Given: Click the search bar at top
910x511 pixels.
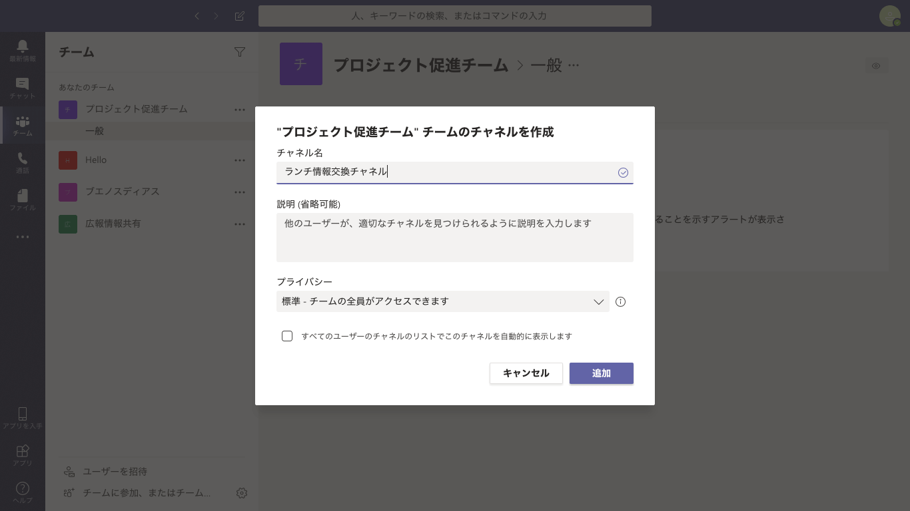Looking at the screenshot, I should (x=454, y=16).
